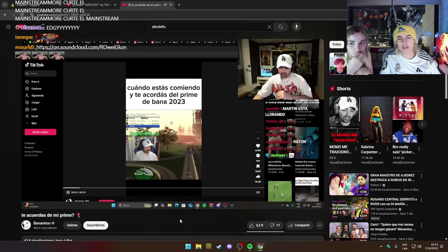The height and width of the screenshot is (252, 448).
Task: Open the YouTube hamburger guide menu
Action: click(8, 27)
